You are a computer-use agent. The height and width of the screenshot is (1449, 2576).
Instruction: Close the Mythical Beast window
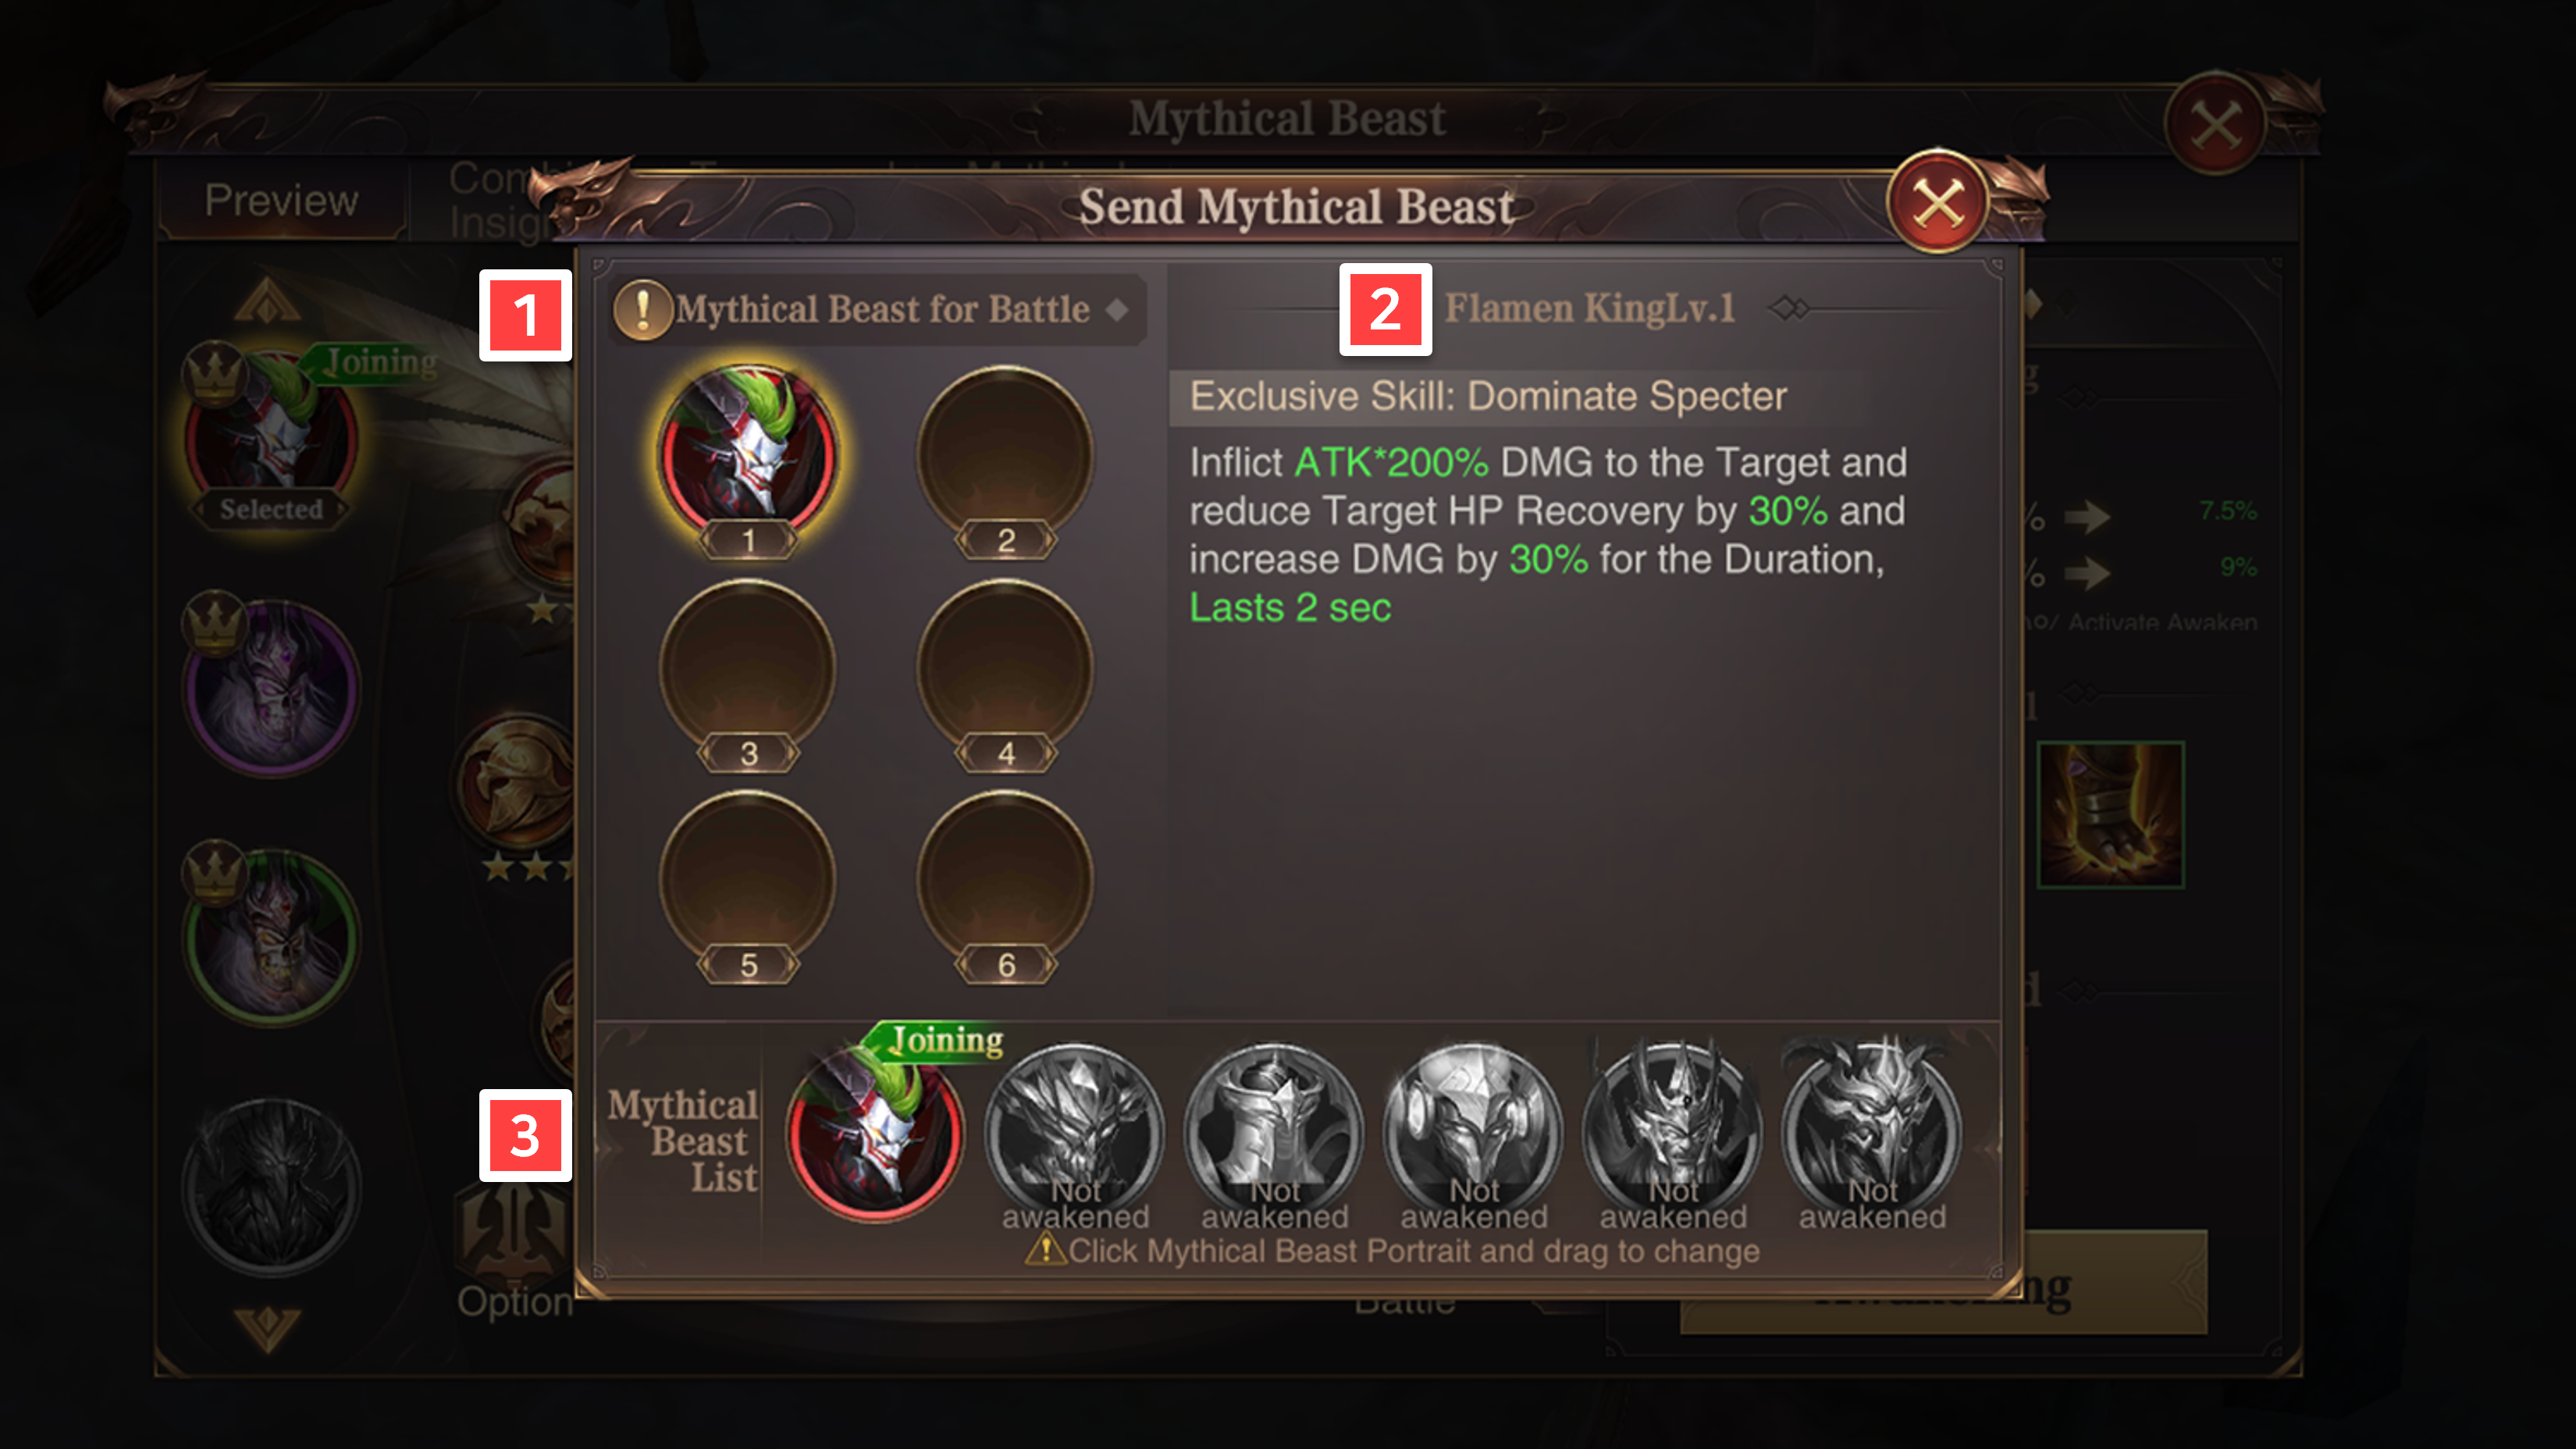click(2216, 125)
